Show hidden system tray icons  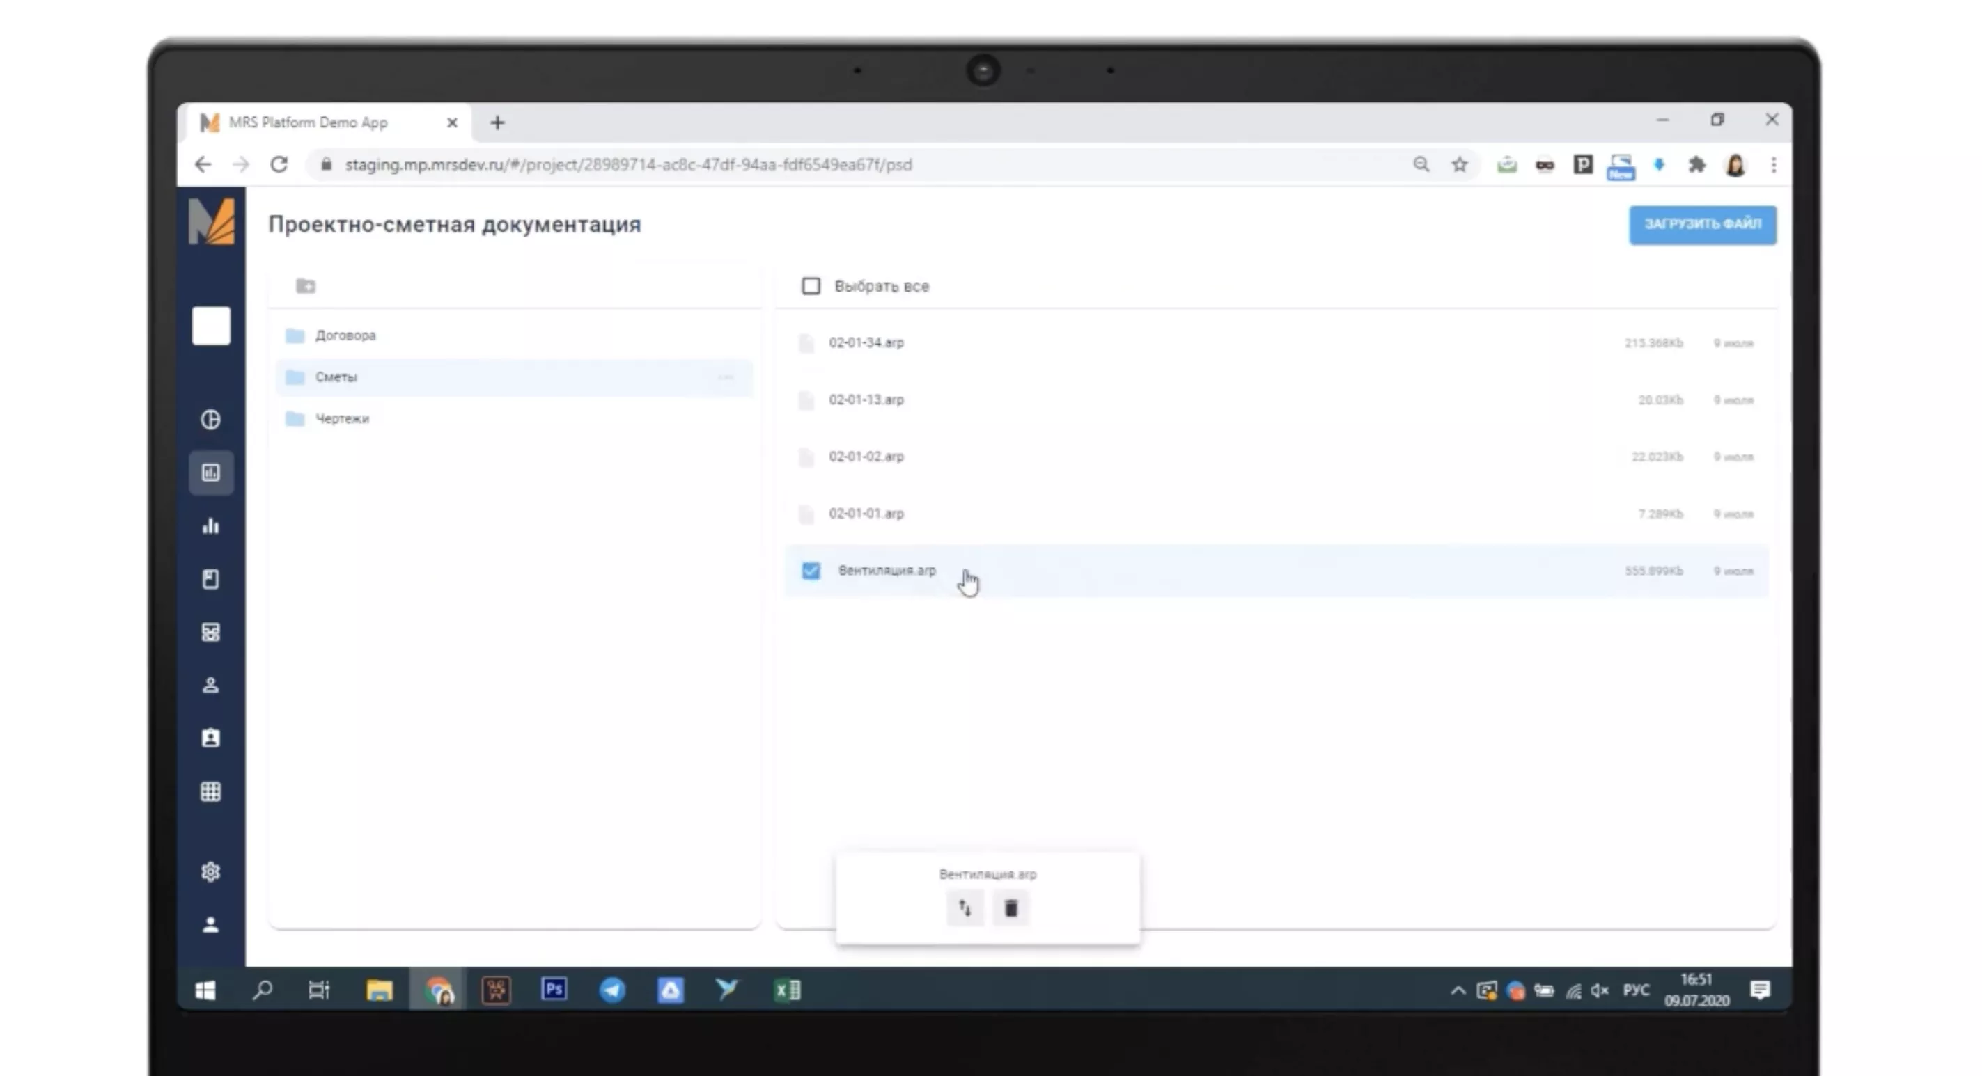[x=1458, y=990]
